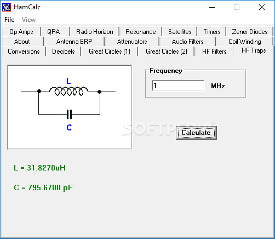Select the Antenna ERP tab
Image resolution: width=275 pixels, height=239 pixels.
pos(74,42)
